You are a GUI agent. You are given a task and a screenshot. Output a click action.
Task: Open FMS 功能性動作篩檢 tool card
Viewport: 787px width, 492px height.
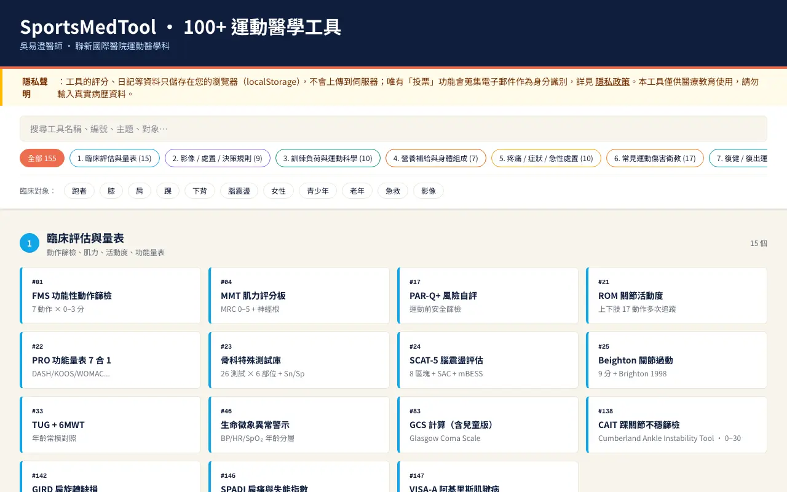(111, 295)
